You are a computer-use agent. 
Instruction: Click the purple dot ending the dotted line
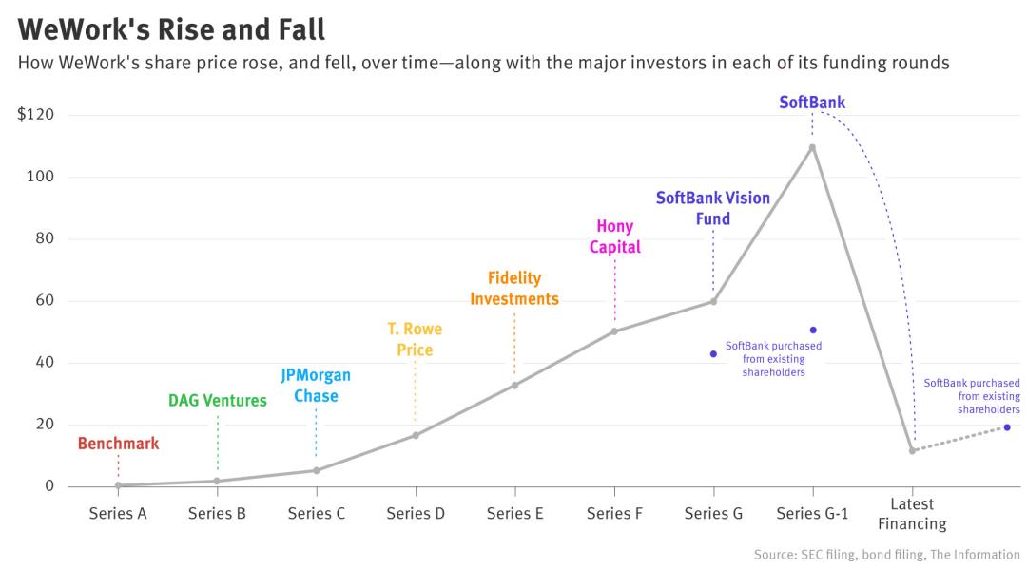(1007, 427)
